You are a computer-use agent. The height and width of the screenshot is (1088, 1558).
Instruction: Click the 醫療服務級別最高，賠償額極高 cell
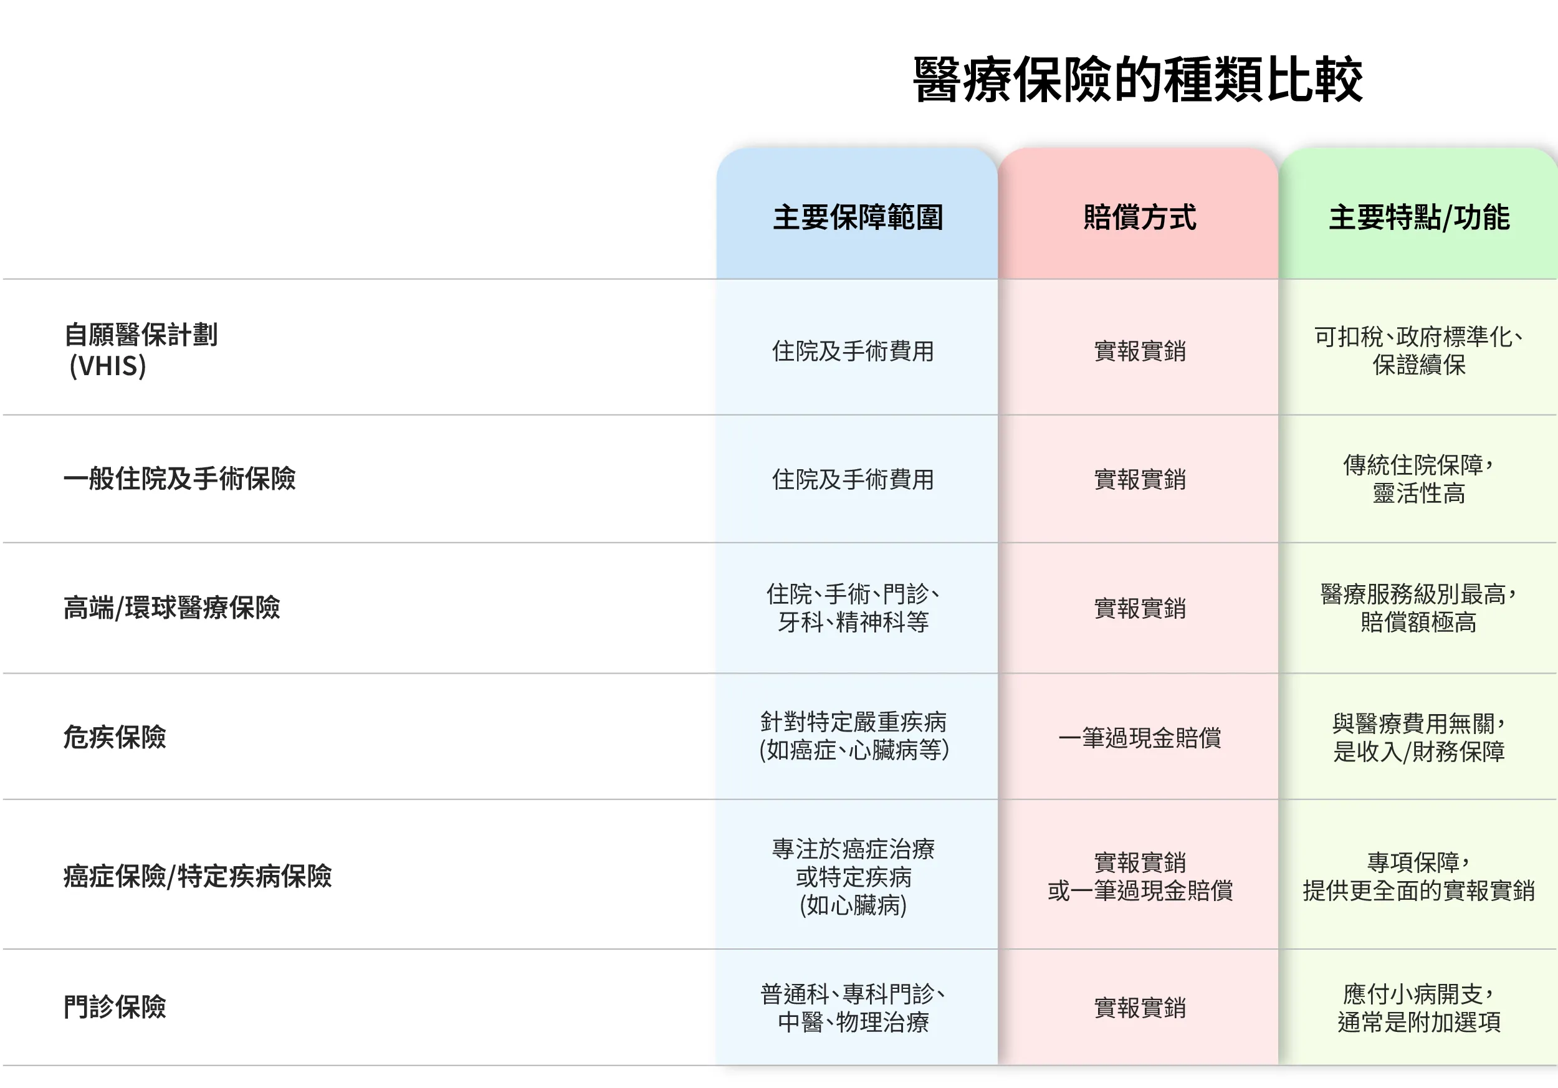point(1419,608)
